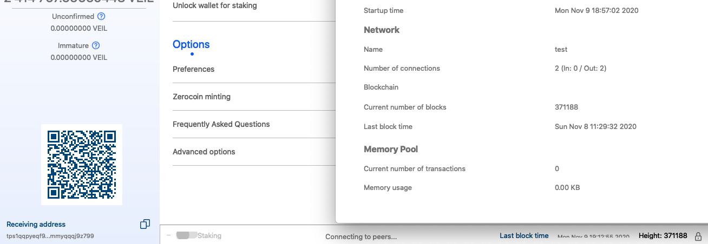
Task: Open Unlock wallet for staking
Action: (214, 6)
